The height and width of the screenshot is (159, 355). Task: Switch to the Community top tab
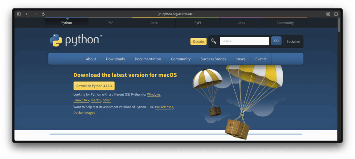coord(285,23)
